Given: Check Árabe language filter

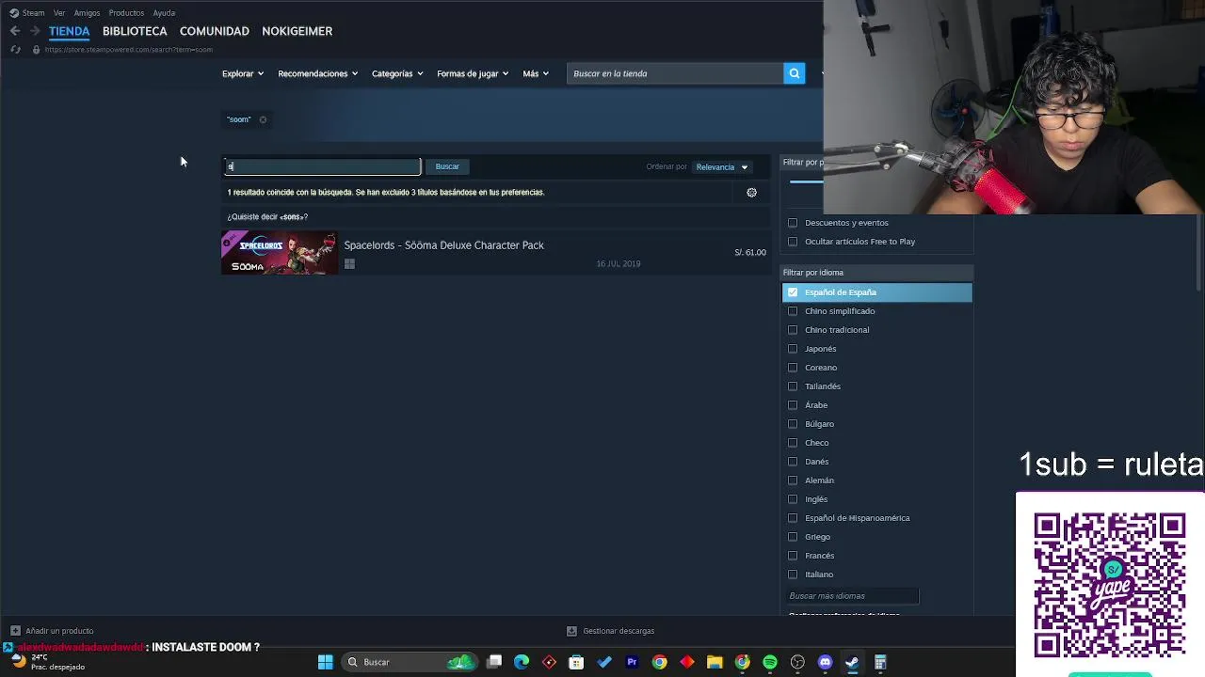Looking at the screenshot, I should [x=793, y=405].
